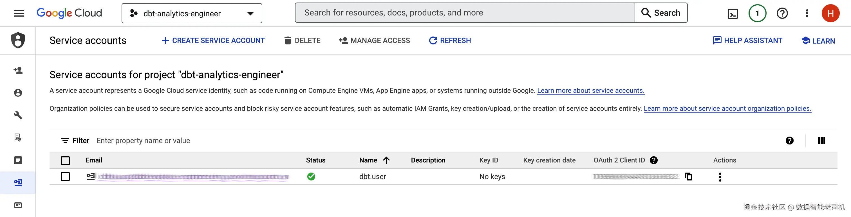
Task: Sort by the Status column header
Action: coord(315,160)
